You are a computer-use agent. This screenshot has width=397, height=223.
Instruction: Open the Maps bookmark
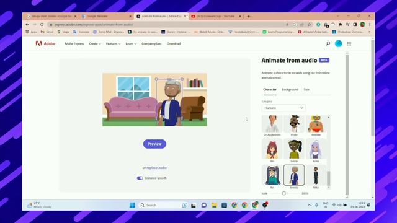63,32
